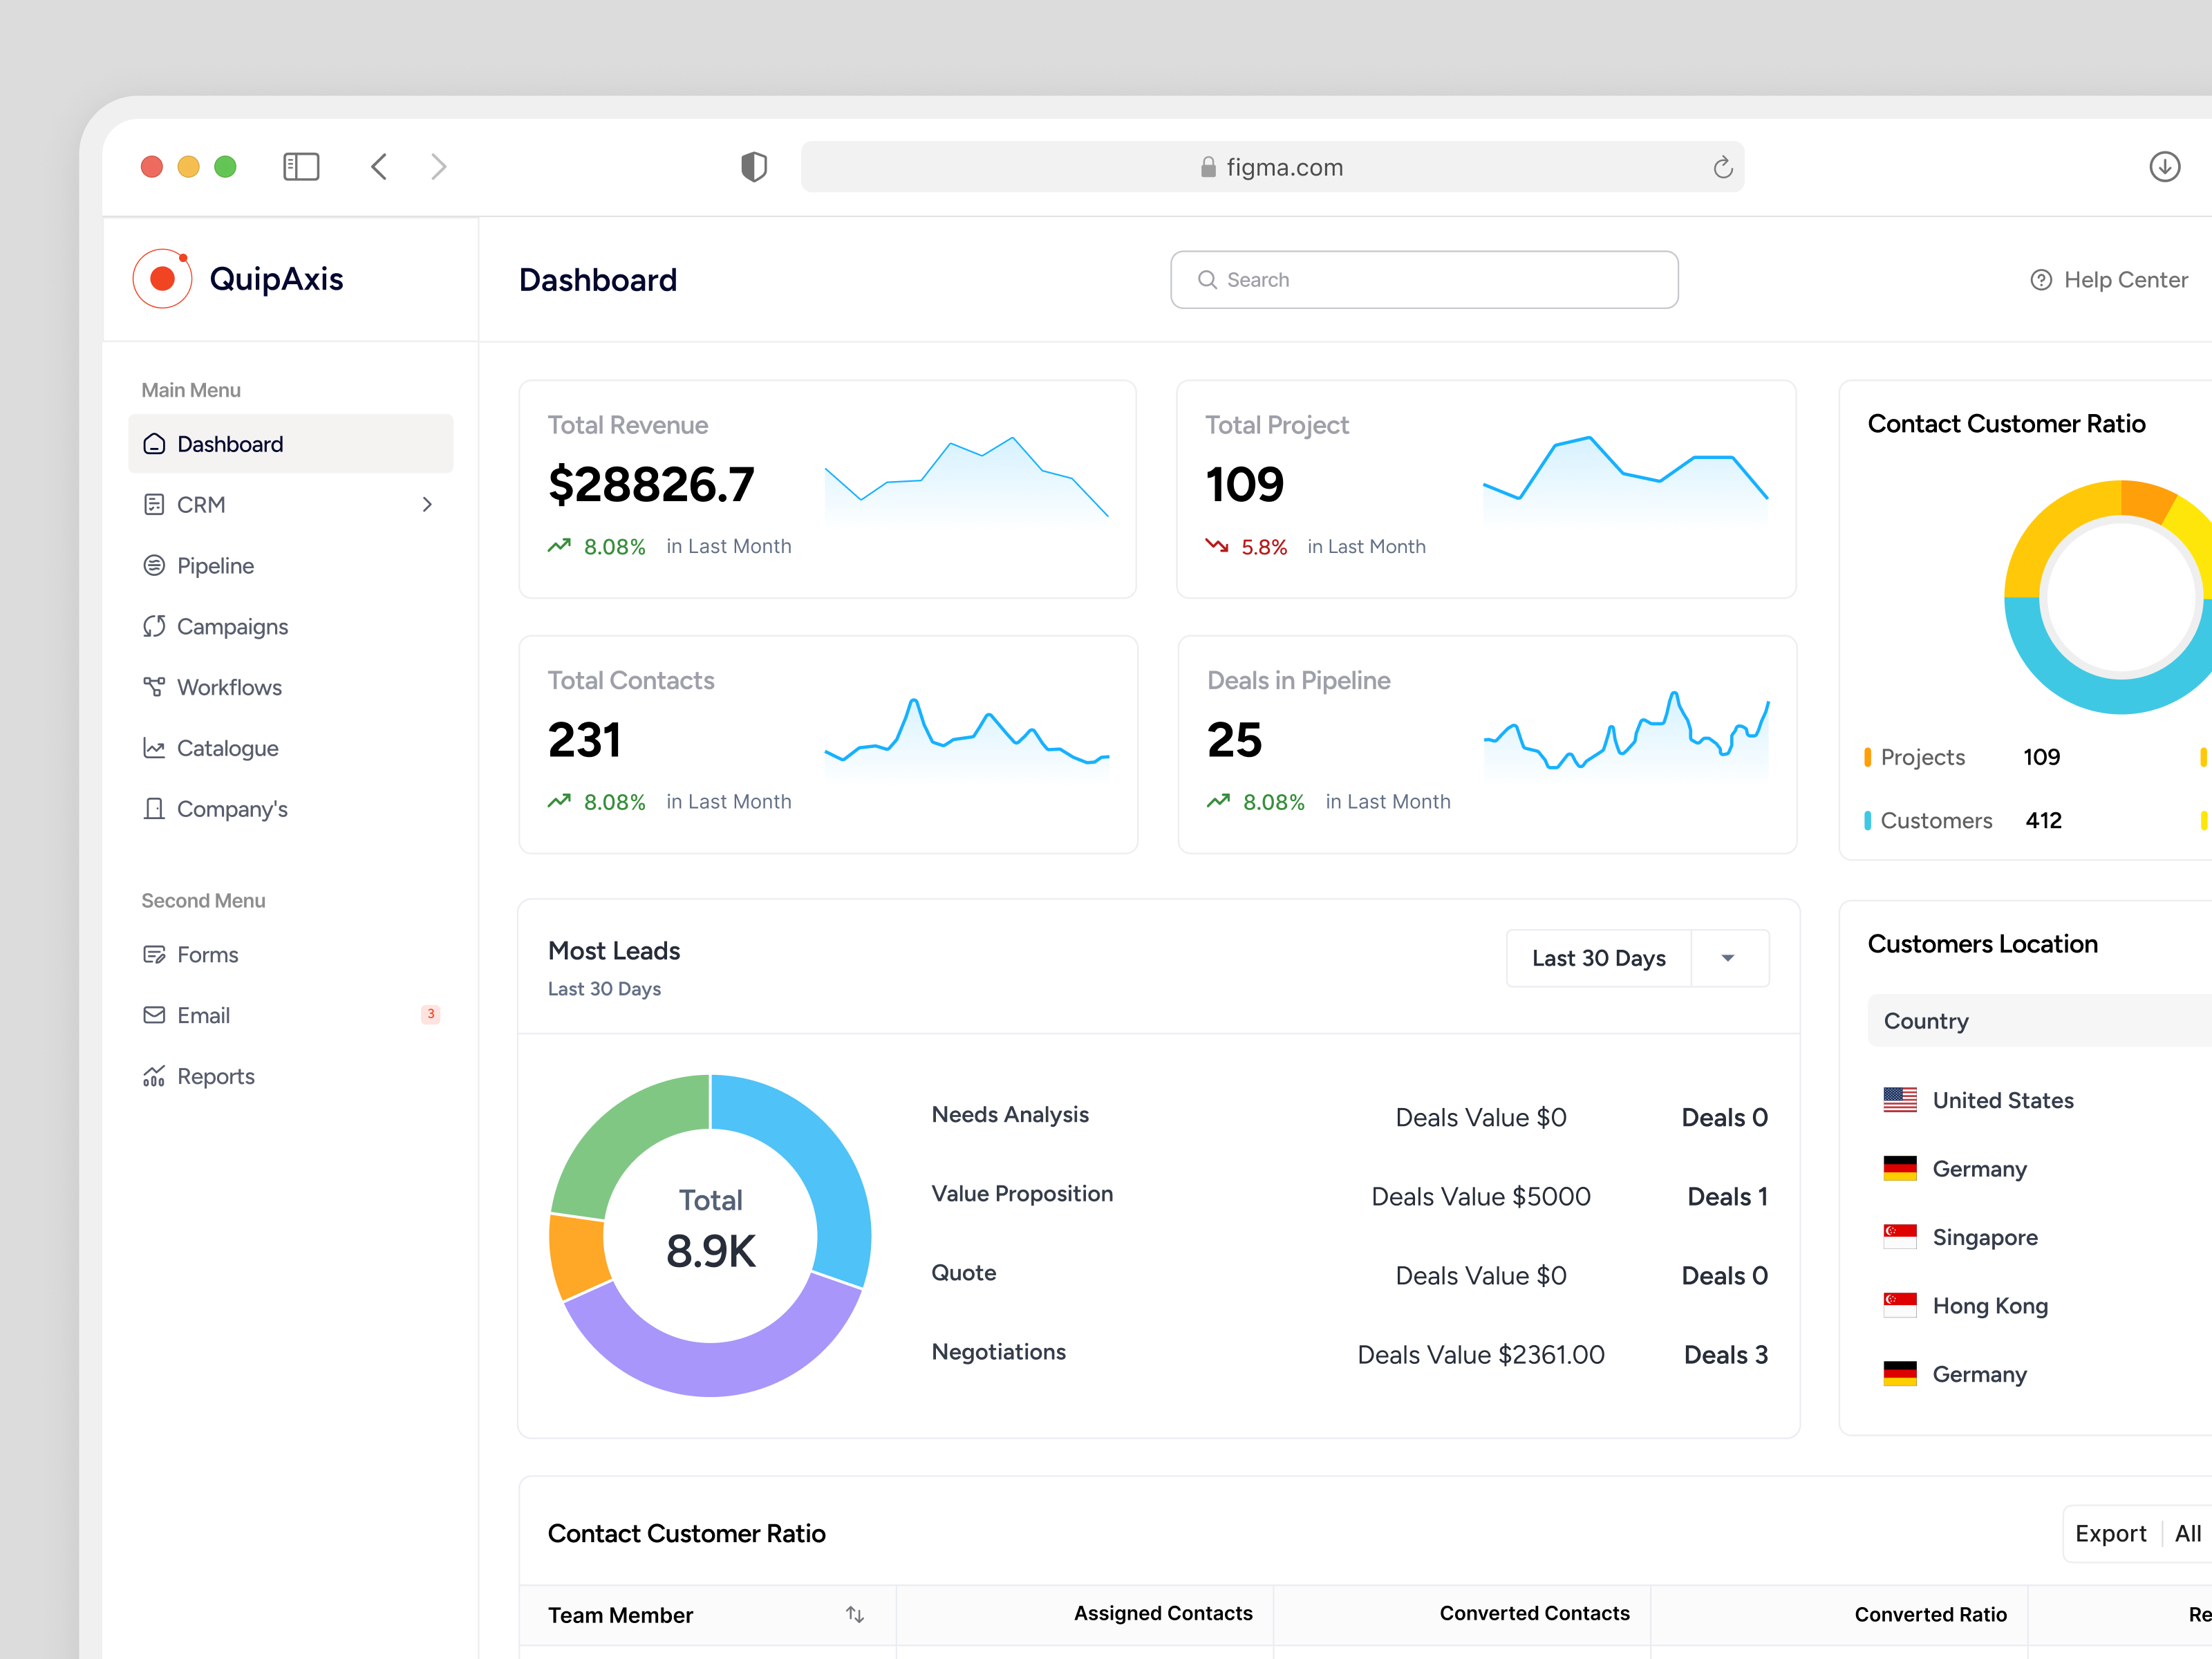Click the All filter button
Image resolution: width=2212 pixels, height=1659 pixels.
(x=2188, y=1534)
